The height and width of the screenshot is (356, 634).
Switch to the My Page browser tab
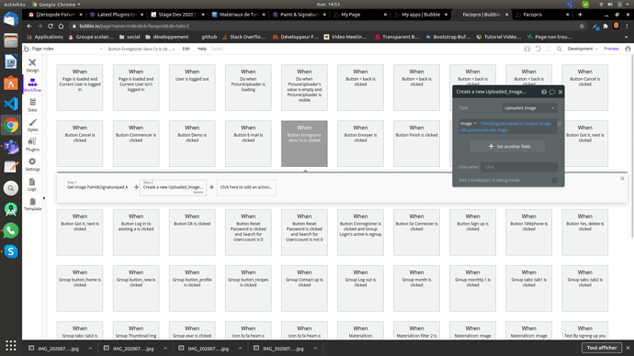tap(359, 15)
